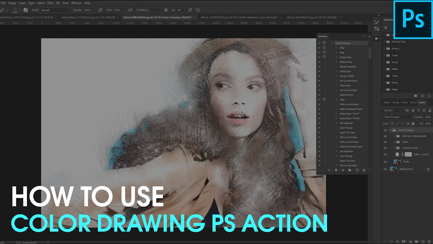Open the Kind layer filter dropdown
Viewport: 433px width, 244px height.
coord(393,110)
